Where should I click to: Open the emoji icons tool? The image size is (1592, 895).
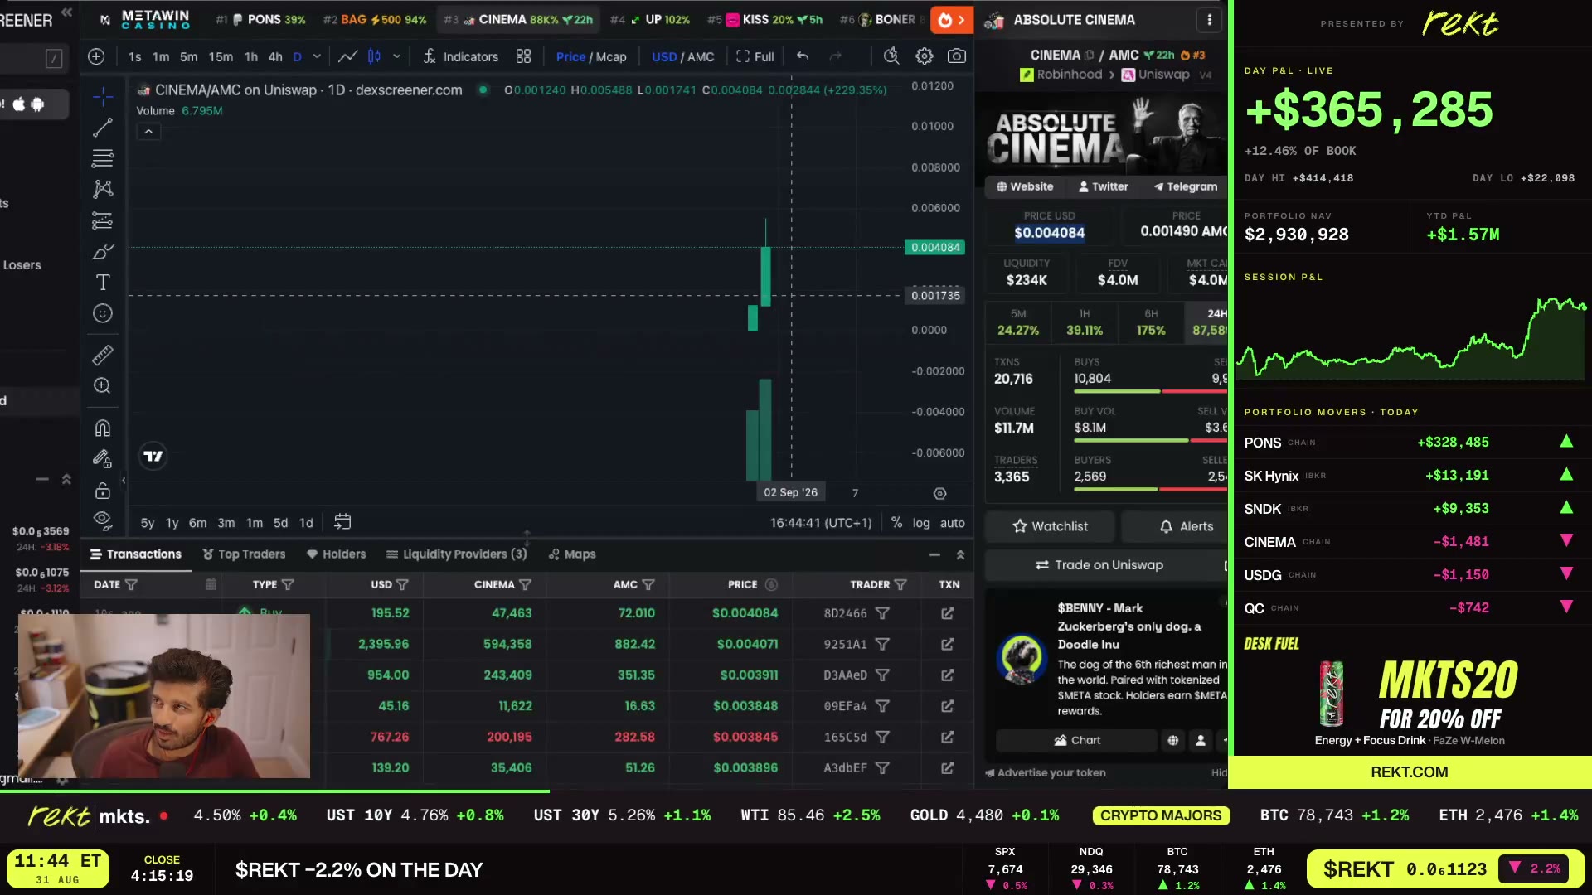103,313
